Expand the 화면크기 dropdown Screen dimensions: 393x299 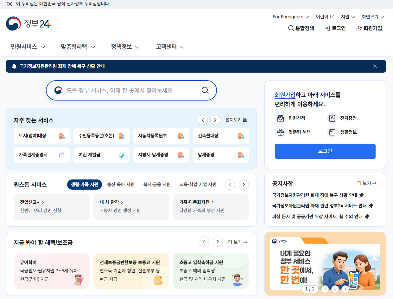pyautogui.click(x=372, y=17)
